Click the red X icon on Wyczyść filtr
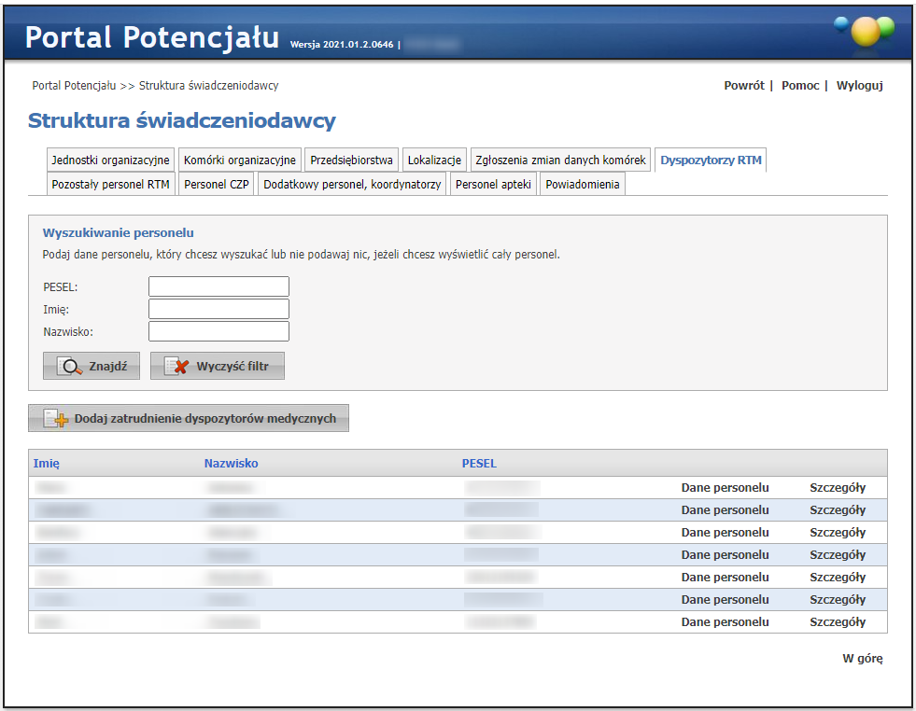 [176, 367]
